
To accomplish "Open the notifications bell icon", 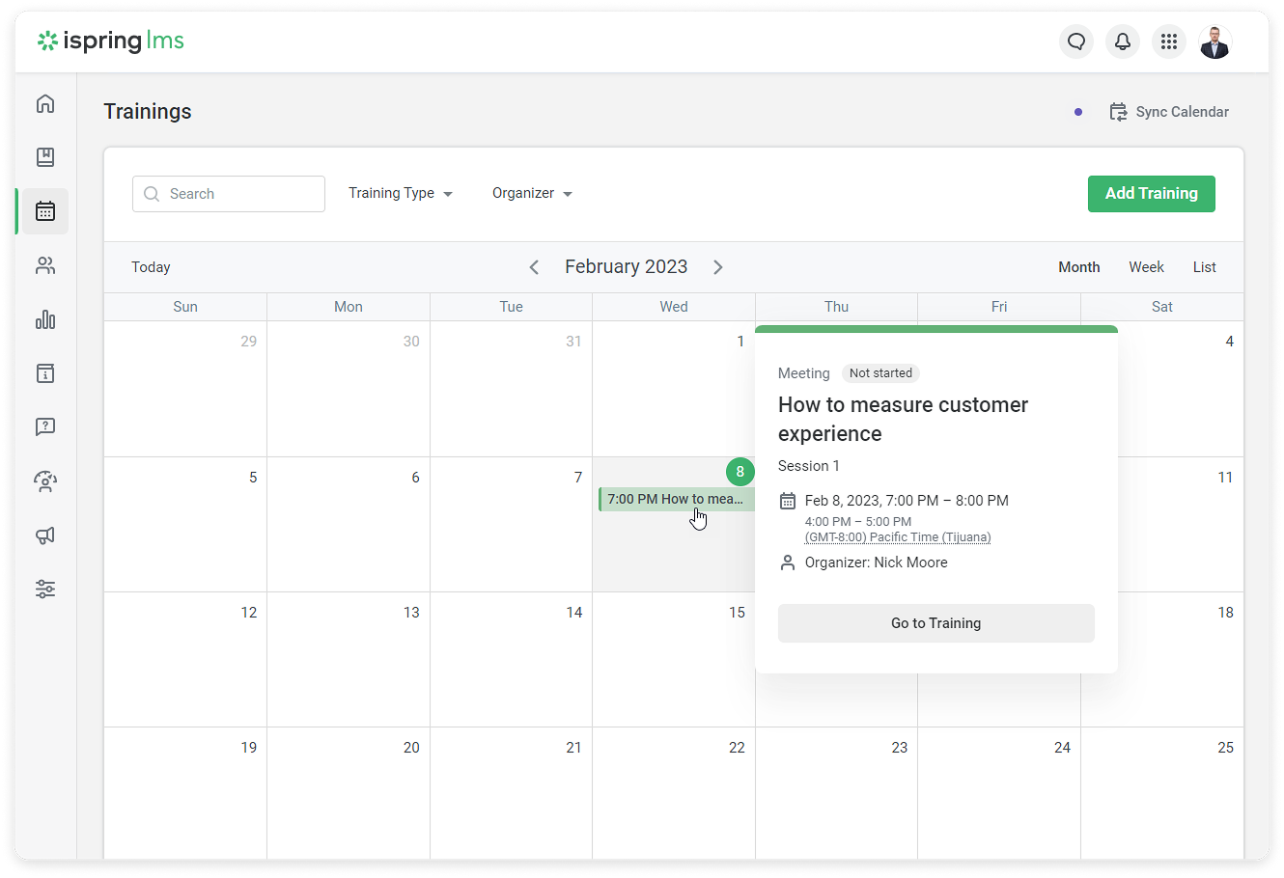I will [1122, 41].
